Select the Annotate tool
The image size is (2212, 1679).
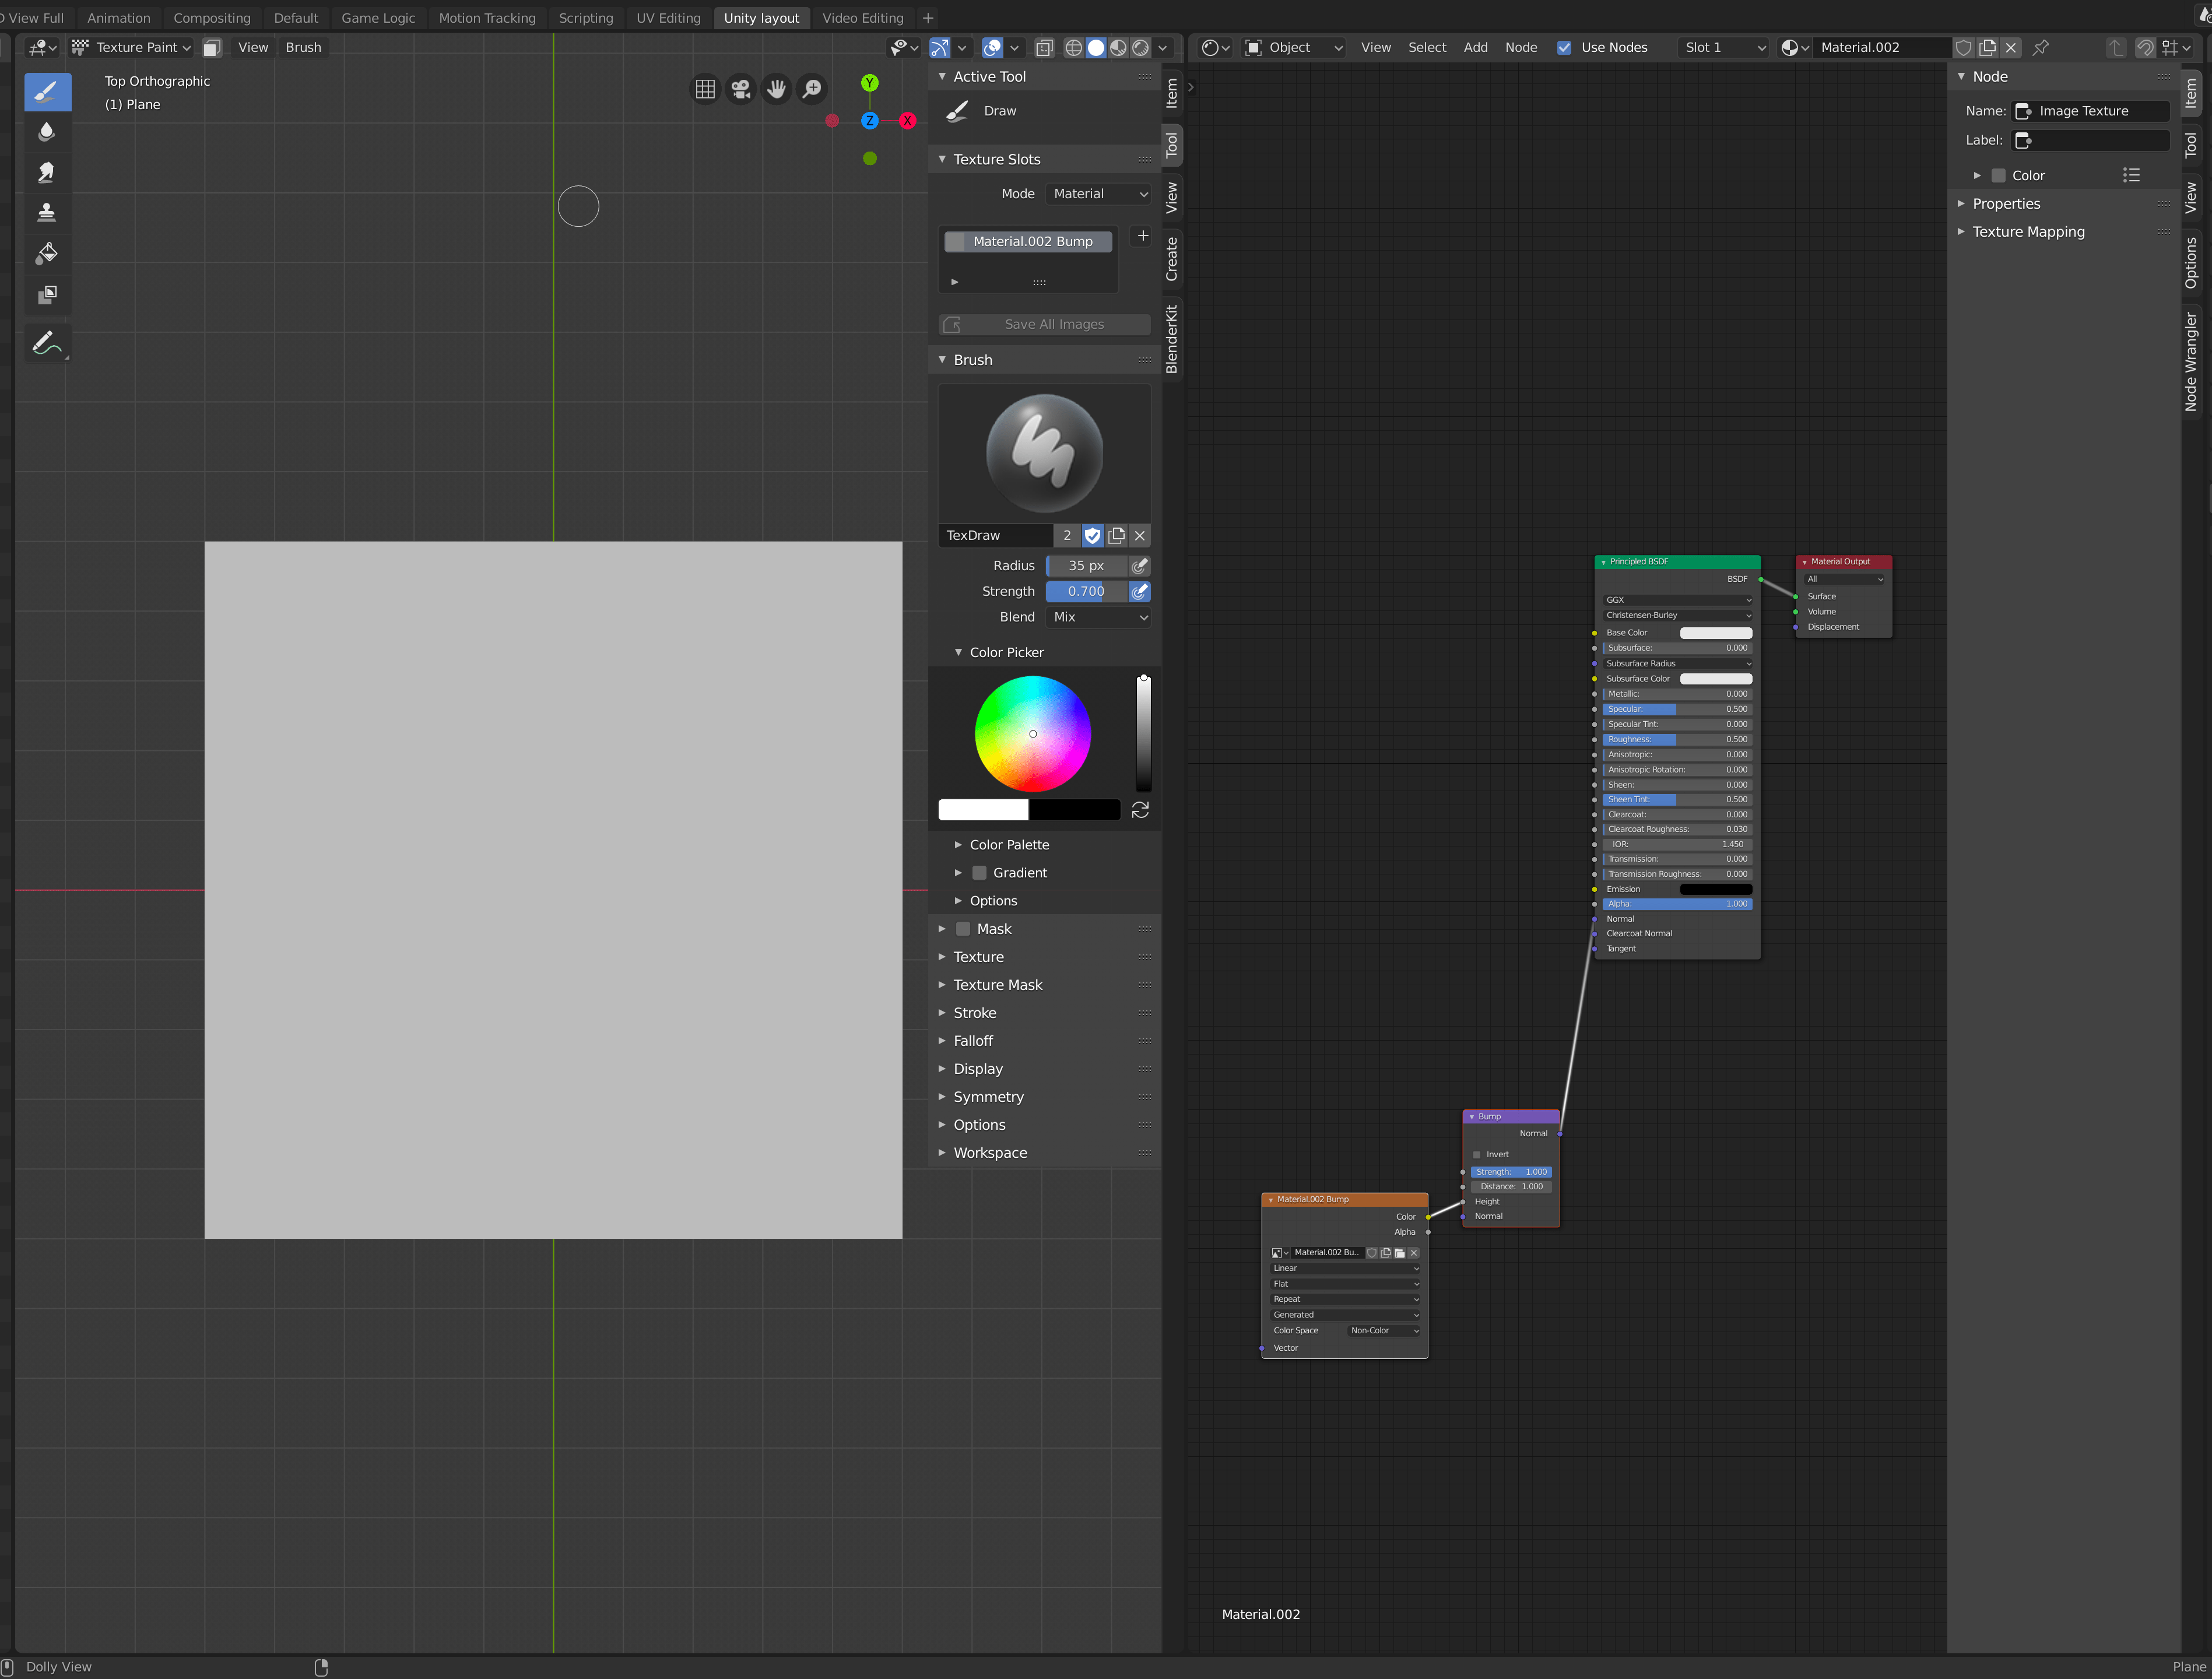click(47, 343)
